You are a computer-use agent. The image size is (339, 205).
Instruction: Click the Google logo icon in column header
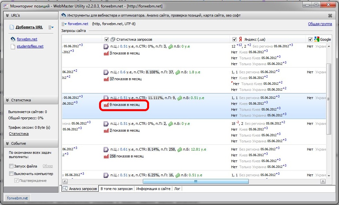[316, 39]
